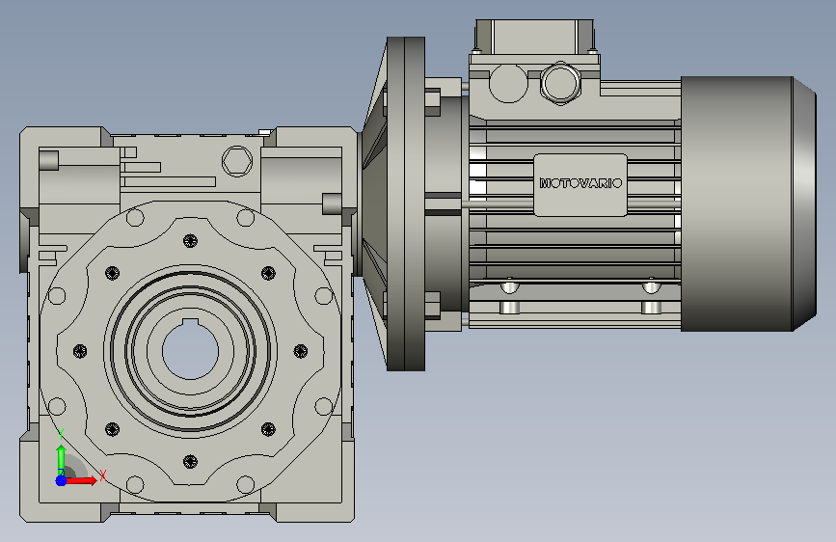Viewport: 836px width, 542px height.
Task: Select the motor fan cover end cap
Action: click(748, 203)
